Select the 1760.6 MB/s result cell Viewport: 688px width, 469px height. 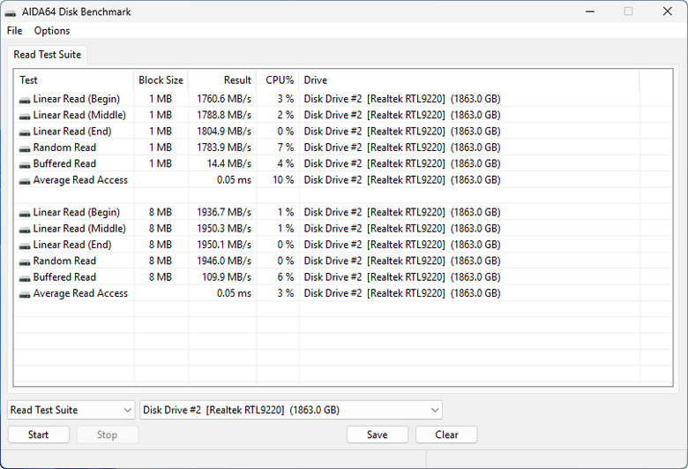224,99
